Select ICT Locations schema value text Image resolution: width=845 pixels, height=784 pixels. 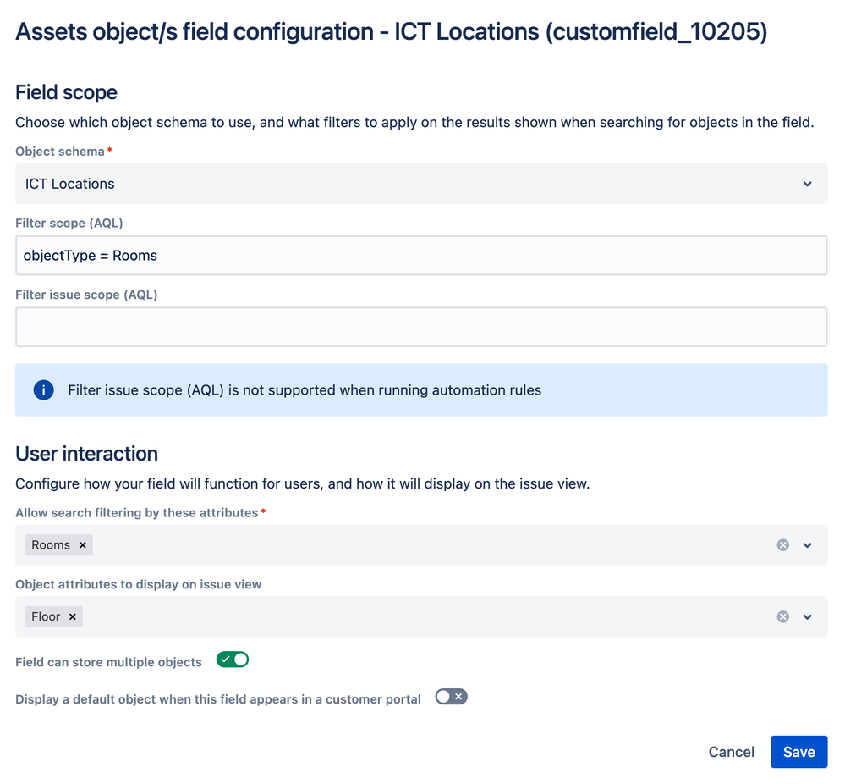[70, 184]
